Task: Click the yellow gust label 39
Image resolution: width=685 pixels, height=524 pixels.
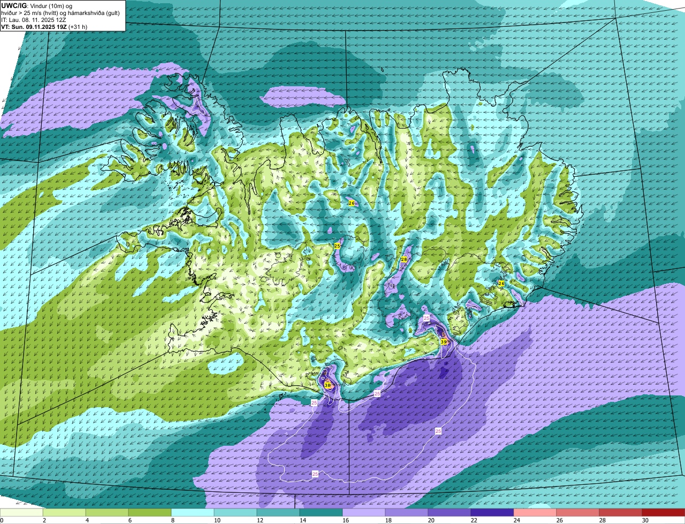Action: coord(444,341)
